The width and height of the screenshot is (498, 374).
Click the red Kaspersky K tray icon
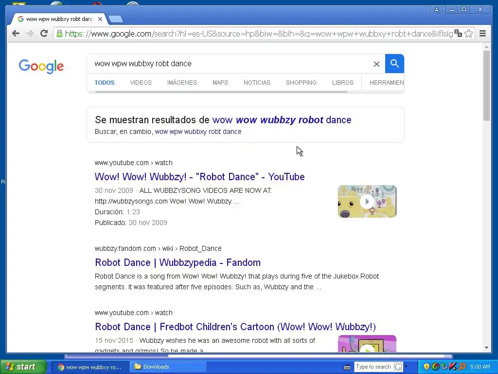coord(453,367)
